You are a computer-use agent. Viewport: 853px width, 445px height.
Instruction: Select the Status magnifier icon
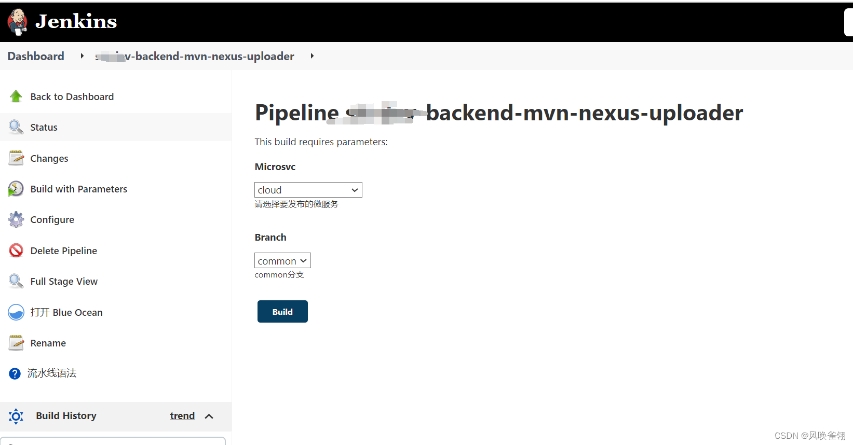[16, 127]
